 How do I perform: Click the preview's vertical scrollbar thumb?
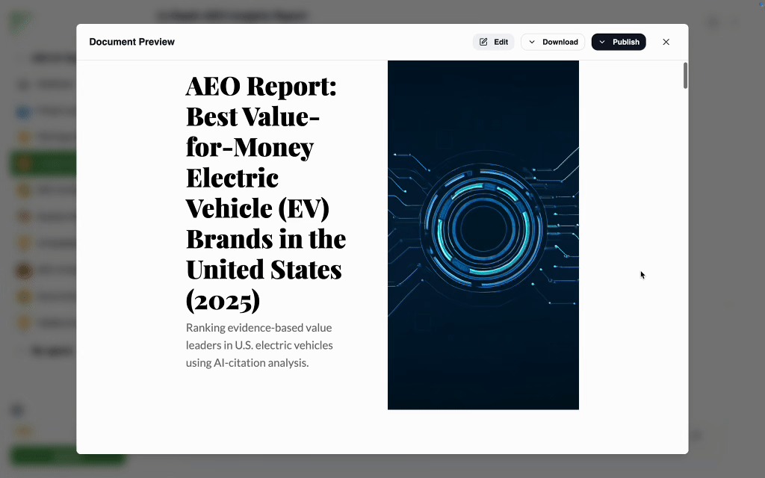(685, 76)
